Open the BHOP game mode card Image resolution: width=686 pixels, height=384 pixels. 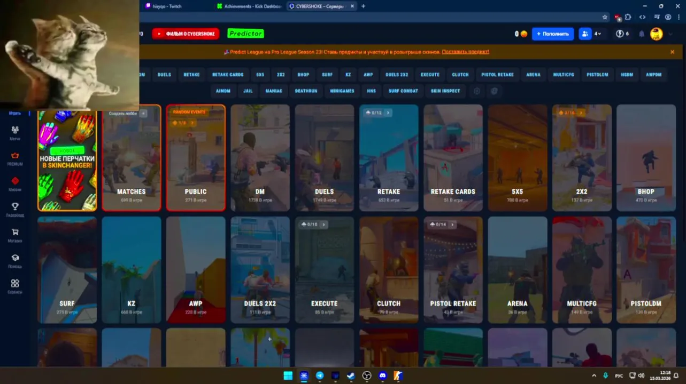646,158
